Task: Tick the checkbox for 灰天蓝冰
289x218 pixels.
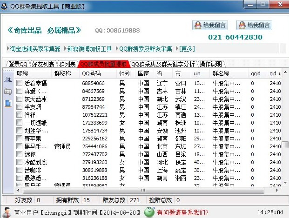Action: [19, 99]
